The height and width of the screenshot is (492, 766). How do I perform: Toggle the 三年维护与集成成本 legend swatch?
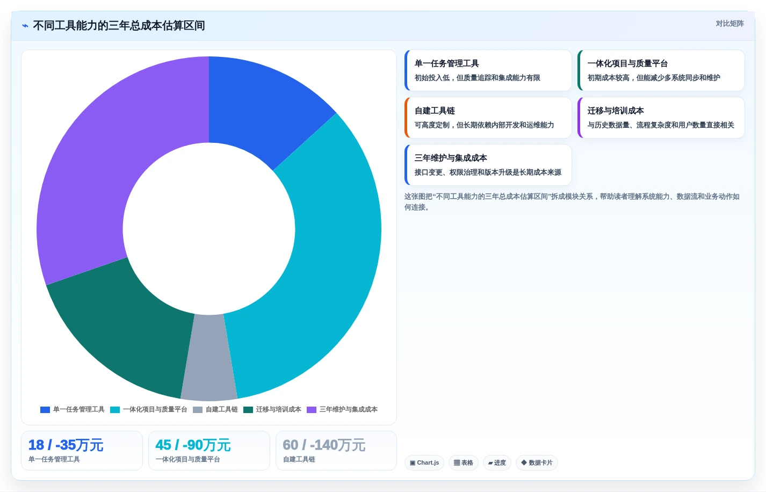[x=312, y=410]
